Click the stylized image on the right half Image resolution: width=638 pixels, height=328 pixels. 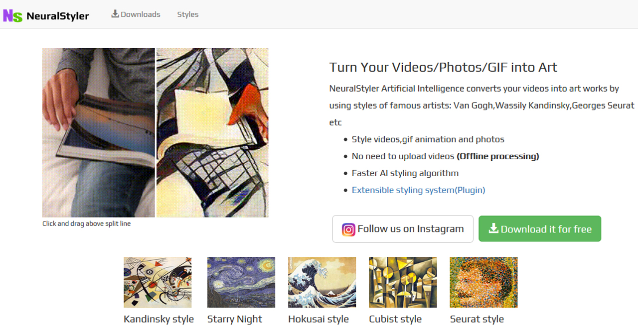[x=212, y=132]
